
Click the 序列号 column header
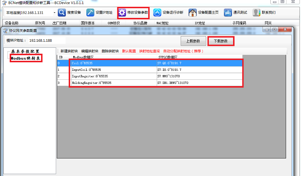pyautogui.click(x=42, y=23)
